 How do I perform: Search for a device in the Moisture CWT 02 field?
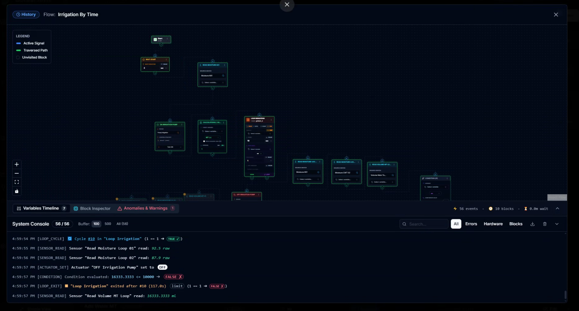coord(357,173)
